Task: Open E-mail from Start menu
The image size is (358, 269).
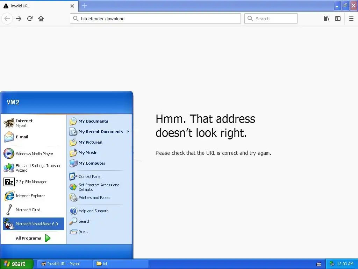Action: 34,137
